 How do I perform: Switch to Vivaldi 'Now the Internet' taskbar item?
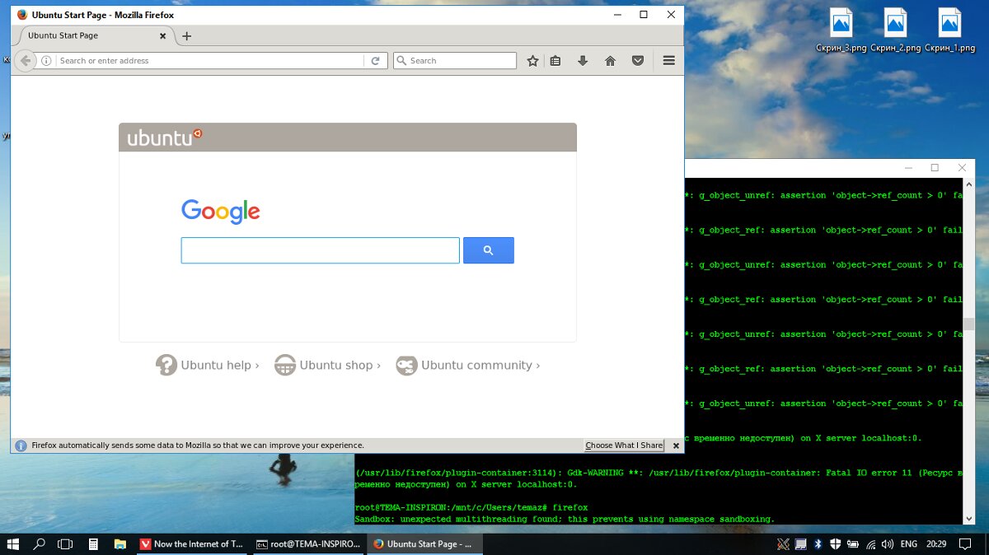[x=191, y=544]
